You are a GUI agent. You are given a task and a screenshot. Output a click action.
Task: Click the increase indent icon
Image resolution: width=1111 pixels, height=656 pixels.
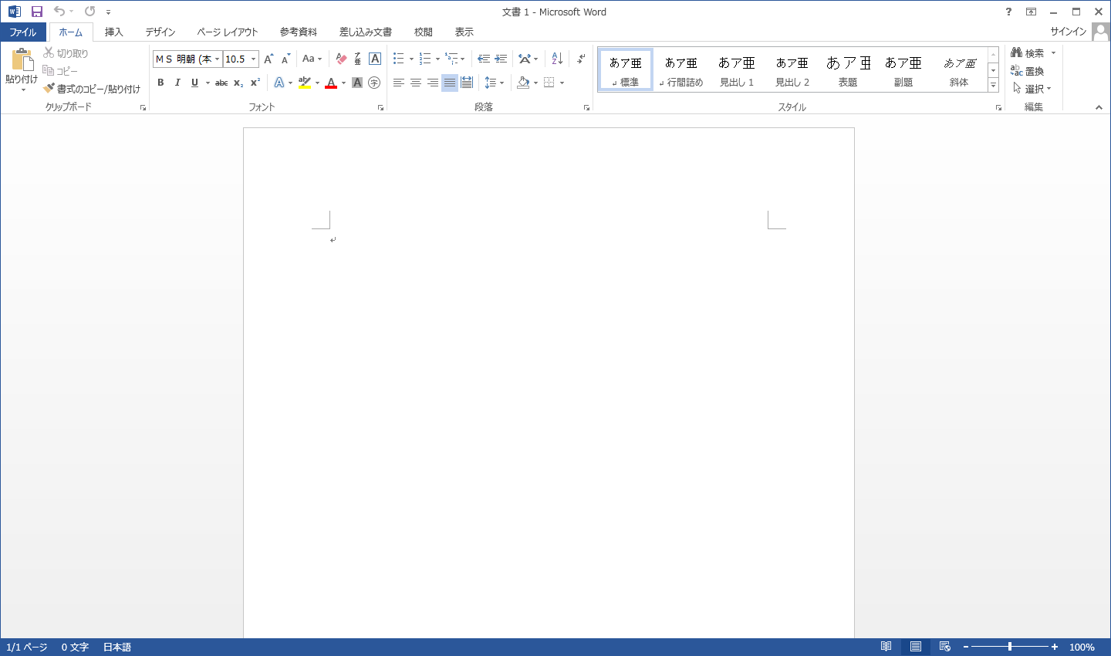click(x=501, y=59)
